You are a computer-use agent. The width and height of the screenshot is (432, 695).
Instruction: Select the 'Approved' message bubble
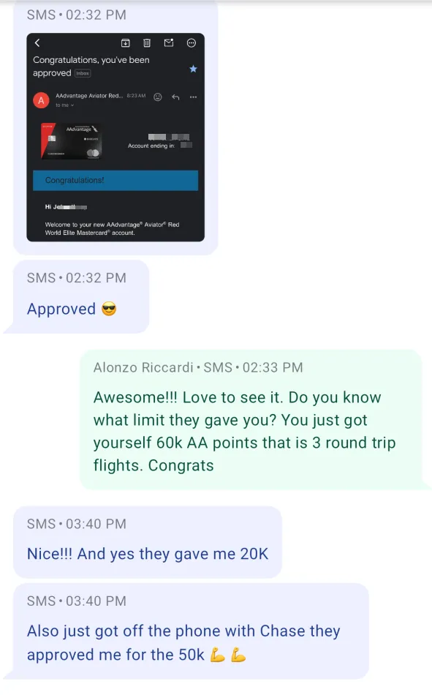81,296
